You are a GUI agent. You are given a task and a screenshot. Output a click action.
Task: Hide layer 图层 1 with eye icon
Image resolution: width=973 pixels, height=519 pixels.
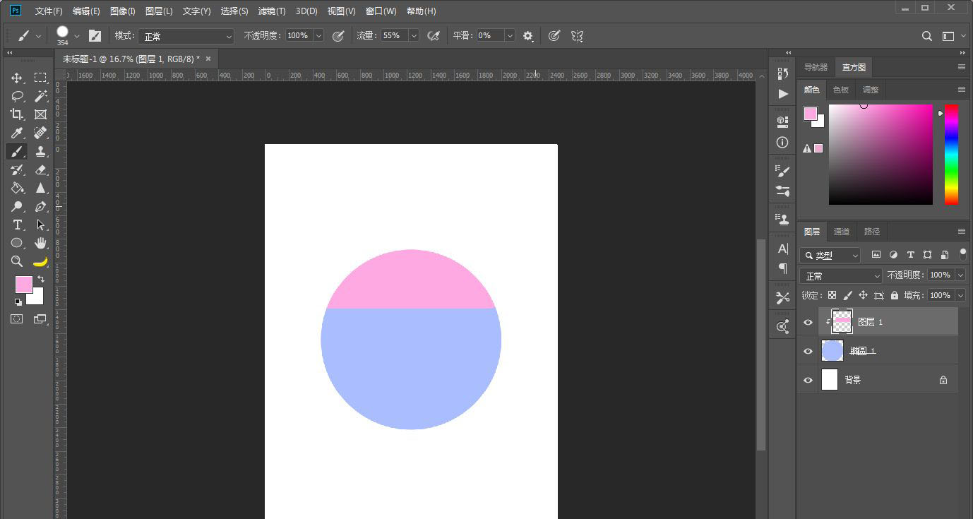(808, 322)
